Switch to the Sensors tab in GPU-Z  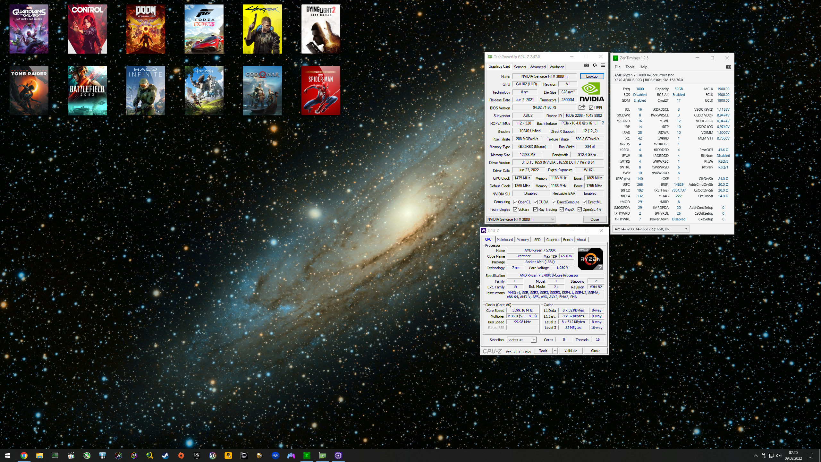pyautogui.click(x=520, y=67)
